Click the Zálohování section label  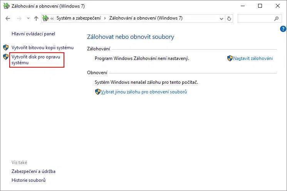coord(99,49)
